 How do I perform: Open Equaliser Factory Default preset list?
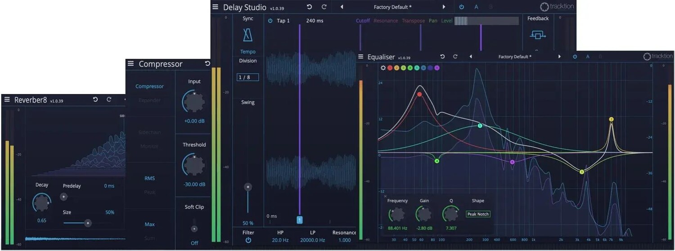pyautogui.click(x=515, y=57)
